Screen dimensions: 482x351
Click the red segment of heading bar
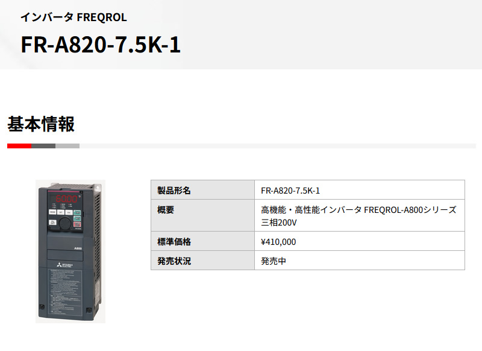click(x=19, y=146)
